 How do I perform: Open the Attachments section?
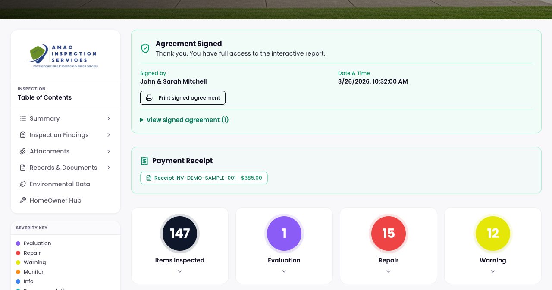pos(66,151)
